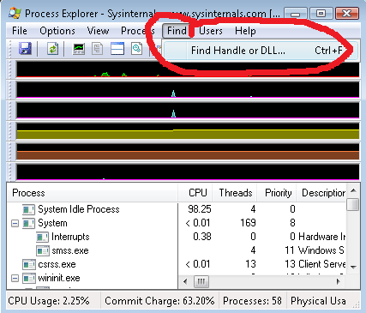Image resolution: width=366 pixels, height=313 pixels.
Task: Open the Users menu
Action: [x=211, y=31]
